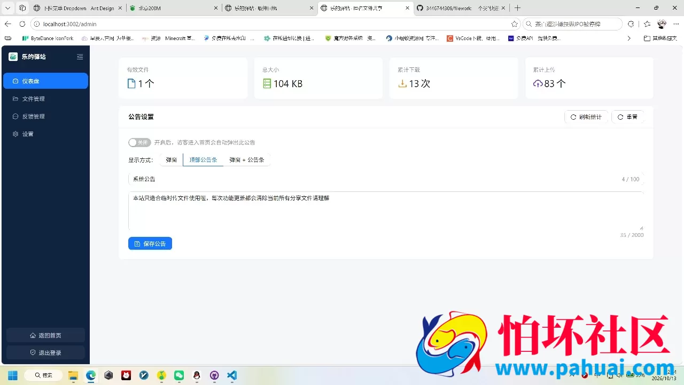Click the storage icon beside 104 KB
The width and height of the screenshot is (684, 385).
click(267, 83)
